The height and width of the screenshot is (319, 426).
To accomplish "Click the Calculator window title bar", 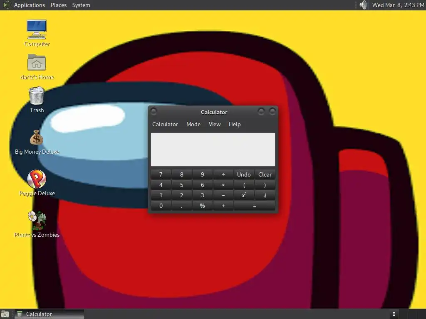I will click(x=214, y=112).
